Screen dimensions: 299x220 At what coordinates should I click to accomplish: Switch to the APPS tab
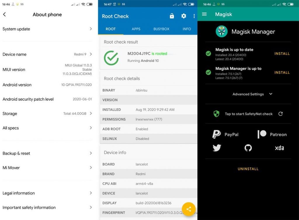136,29
